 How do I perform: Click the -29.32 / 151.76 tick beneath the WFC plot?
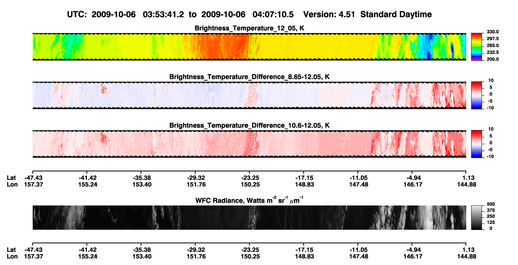tap(195, 253)
